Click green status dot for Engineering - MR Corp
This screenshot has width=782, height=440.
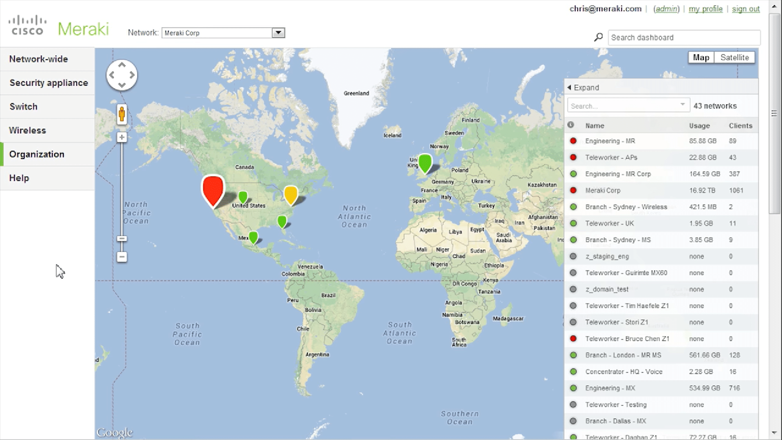click(x=573, y=174)
